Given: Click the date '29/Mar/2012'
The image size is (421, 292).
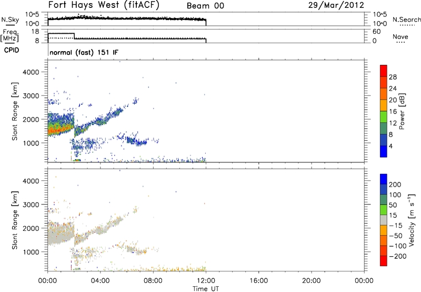Looking at the screenshot, I should click(x=336, y=5).
